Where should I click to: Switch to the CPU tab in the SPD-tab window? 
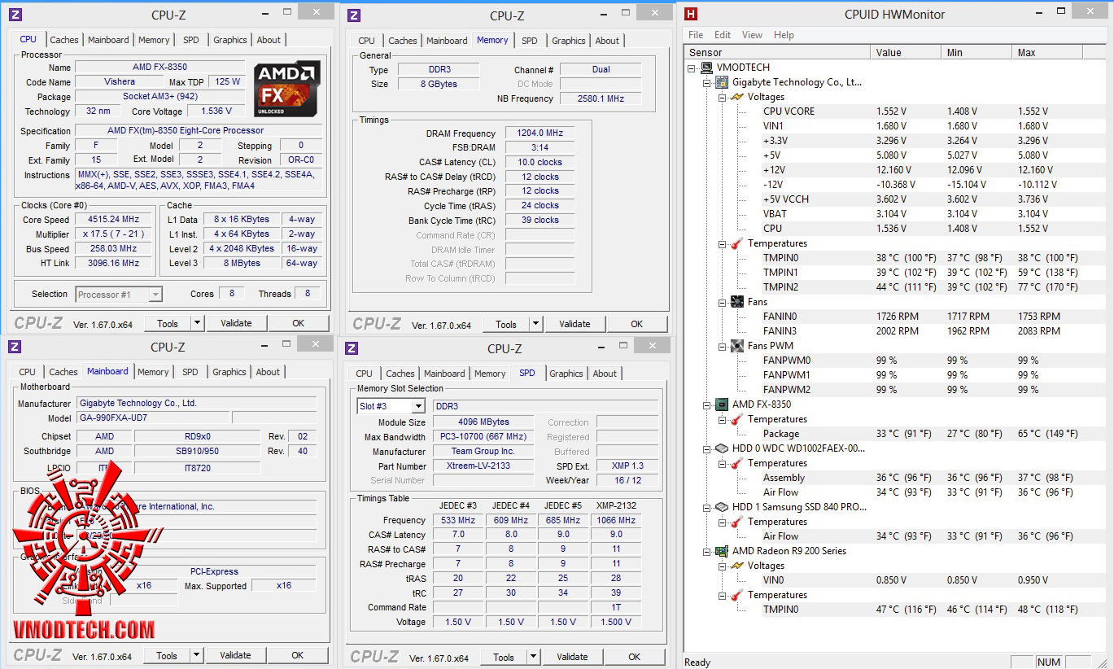tap(364, 374)
